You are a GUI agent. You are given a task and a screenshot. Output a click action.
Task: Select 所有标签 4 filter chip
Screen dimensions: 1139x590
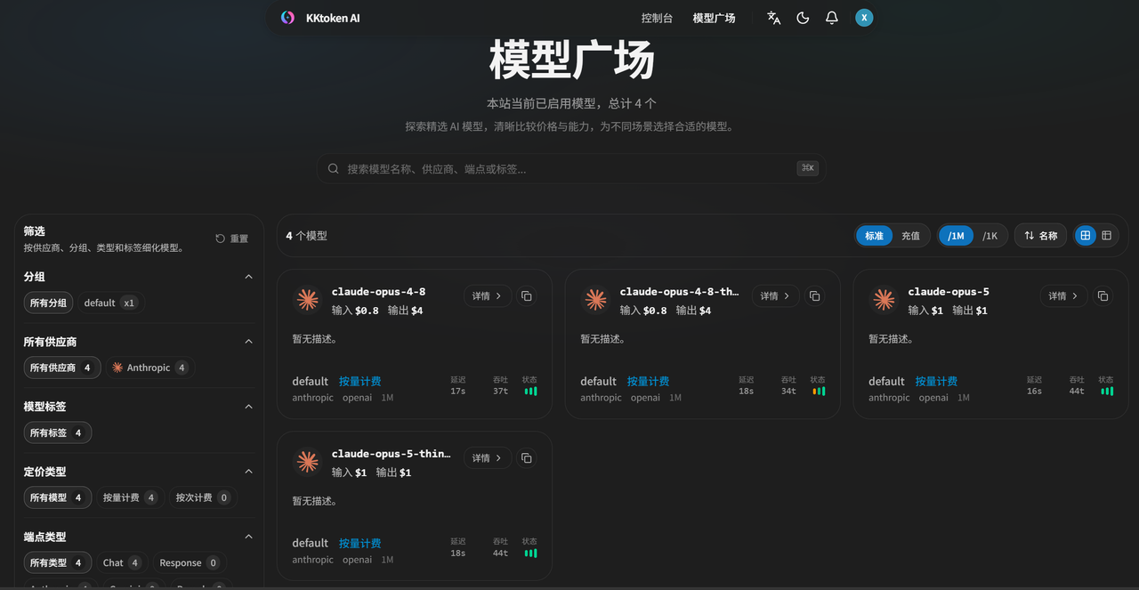(x=58, y=432)
